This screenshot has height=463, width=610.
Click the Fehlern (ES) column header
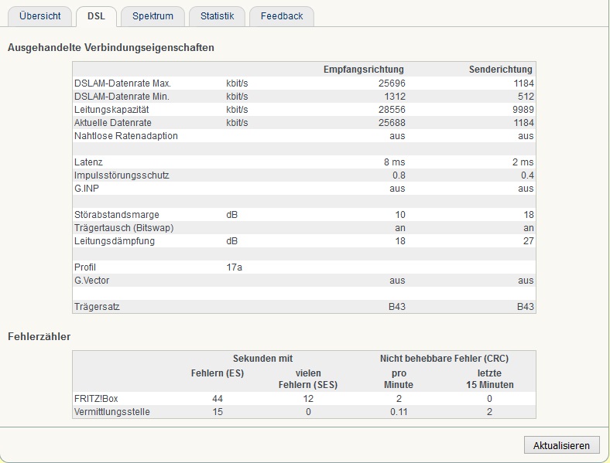click(x=217, y=373)
